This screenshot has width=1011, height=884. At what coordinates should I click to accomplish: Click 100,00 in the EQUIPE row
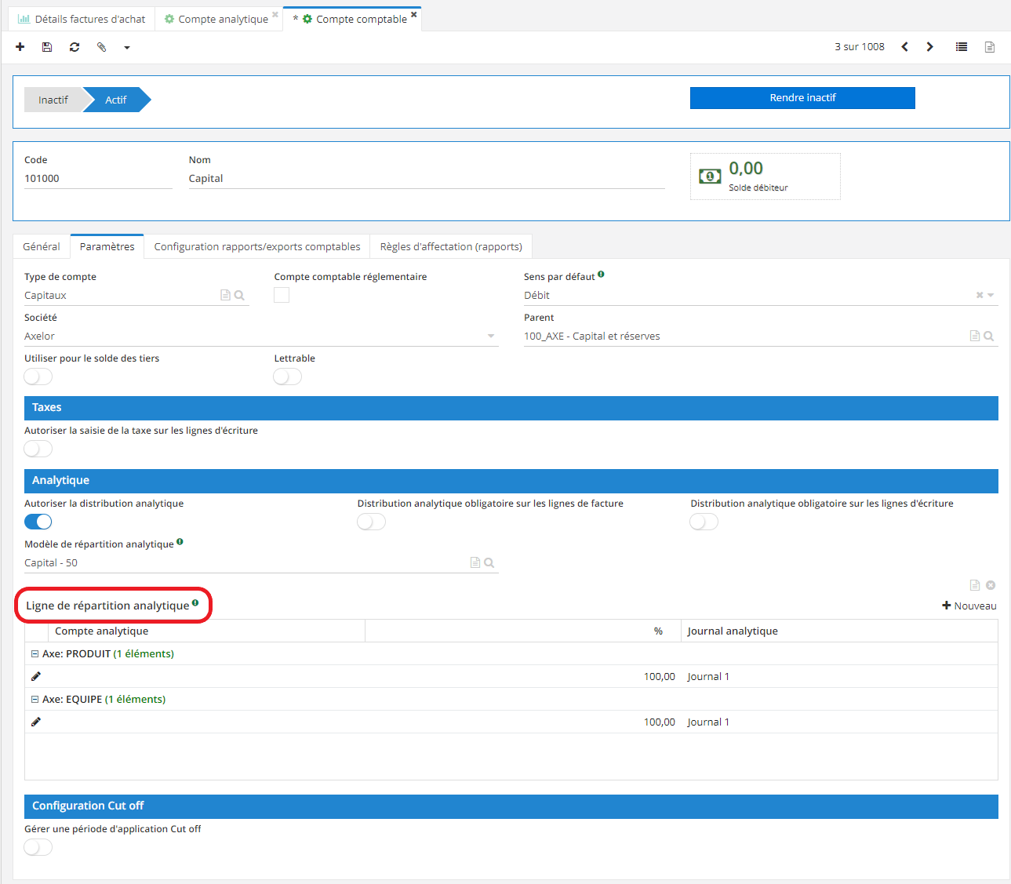660,722
